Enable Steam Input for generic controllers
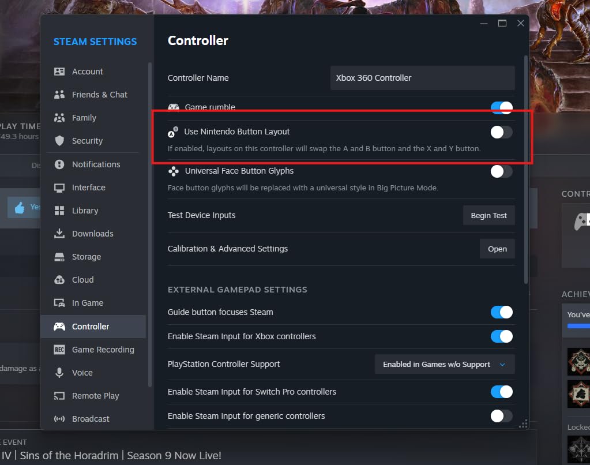This screenshot has height=465, width=590. 501,416
